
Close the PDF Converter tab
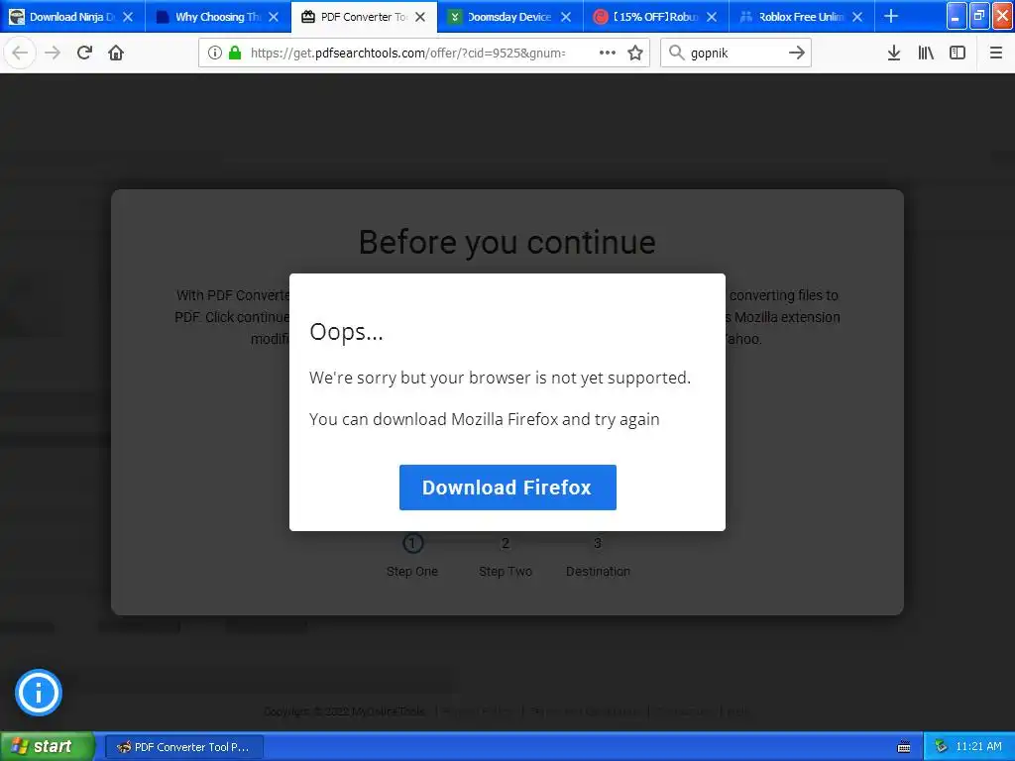420,17
